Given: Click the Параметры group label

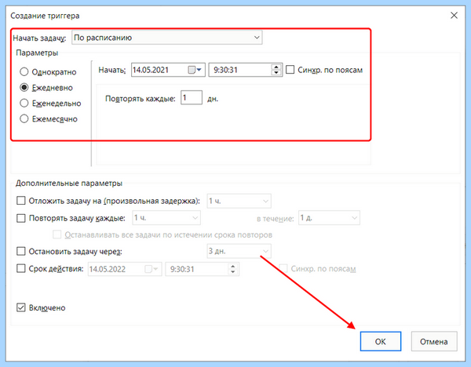Looking at the screenshot, I should (37, 53).
